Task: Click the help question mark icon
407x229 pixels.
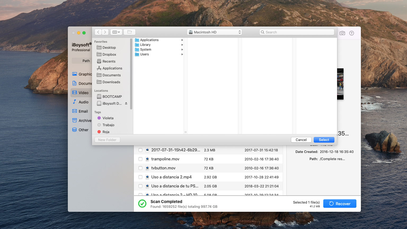Action: [x=352, y=33]
